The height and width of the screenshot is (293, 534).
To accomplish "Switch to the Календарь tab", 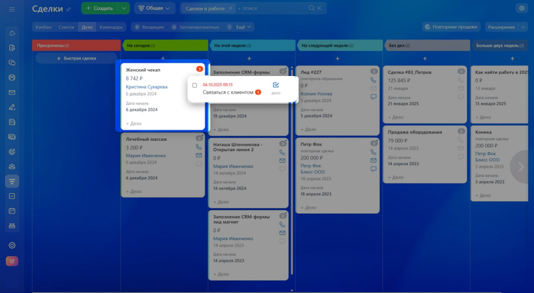I will pos(111,27).
